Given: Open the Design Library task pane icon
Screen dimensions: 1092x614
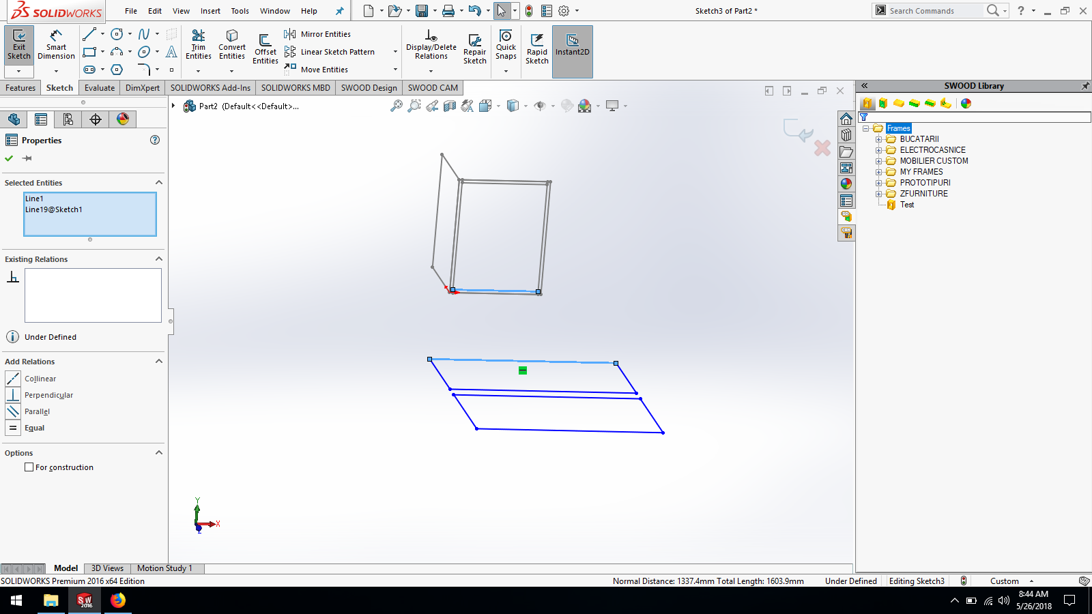Looking at the screenshot, I should tap(846, 135).
